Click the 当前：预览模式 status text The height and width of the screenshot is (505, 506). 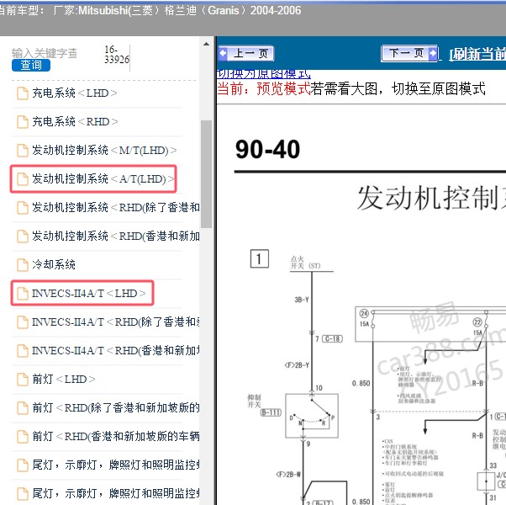[264, 88]
